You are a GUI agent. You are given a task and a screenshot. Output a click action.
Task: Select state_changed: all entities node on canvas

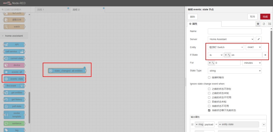tap(67, 71)
